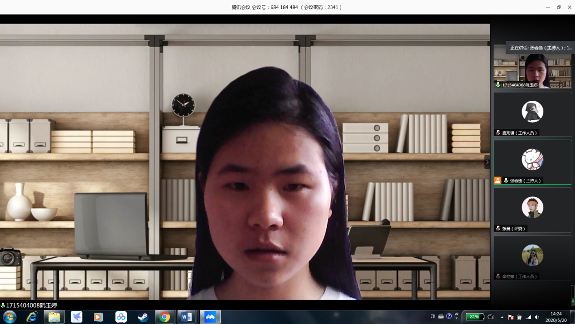Open Baidu Netdisk taskbar icon
Screen dimensions: 575x324
(x=121, y=317)
